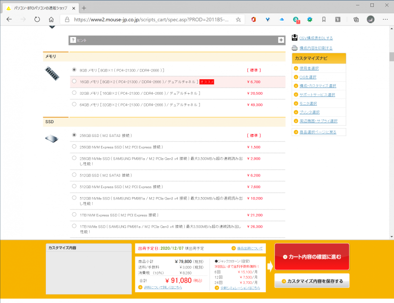Click the CSV構成表をDLする download icon
Viewport: 394px width, 303px height.
294,37
